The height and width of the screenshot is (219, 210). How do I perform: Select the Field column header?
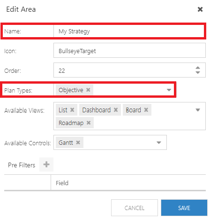[x=62, y=183]
